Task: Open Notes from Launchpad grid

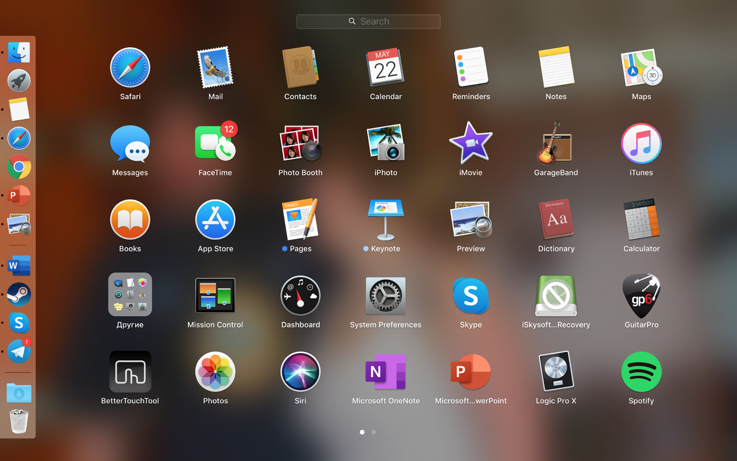Action: [556, 68]
